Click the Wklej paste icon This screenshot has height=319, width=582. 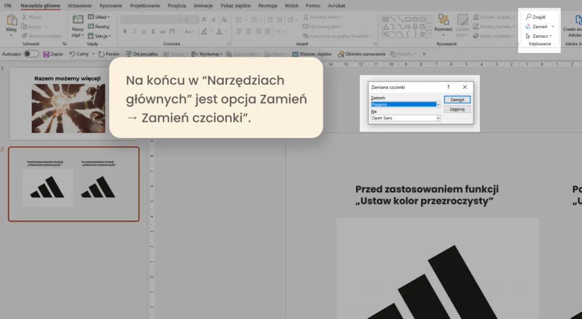click(x=11, y=20)
